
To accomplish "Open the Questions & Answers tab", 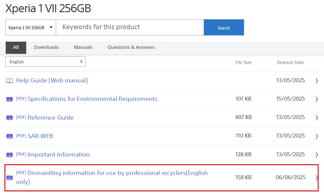I will click(131, 47).
